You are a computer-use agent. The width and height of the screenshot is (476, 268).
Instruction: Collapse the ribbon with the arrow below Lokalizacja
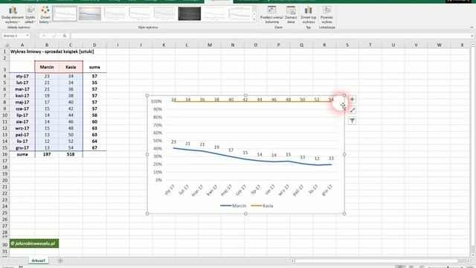click(x=472, y=28)
